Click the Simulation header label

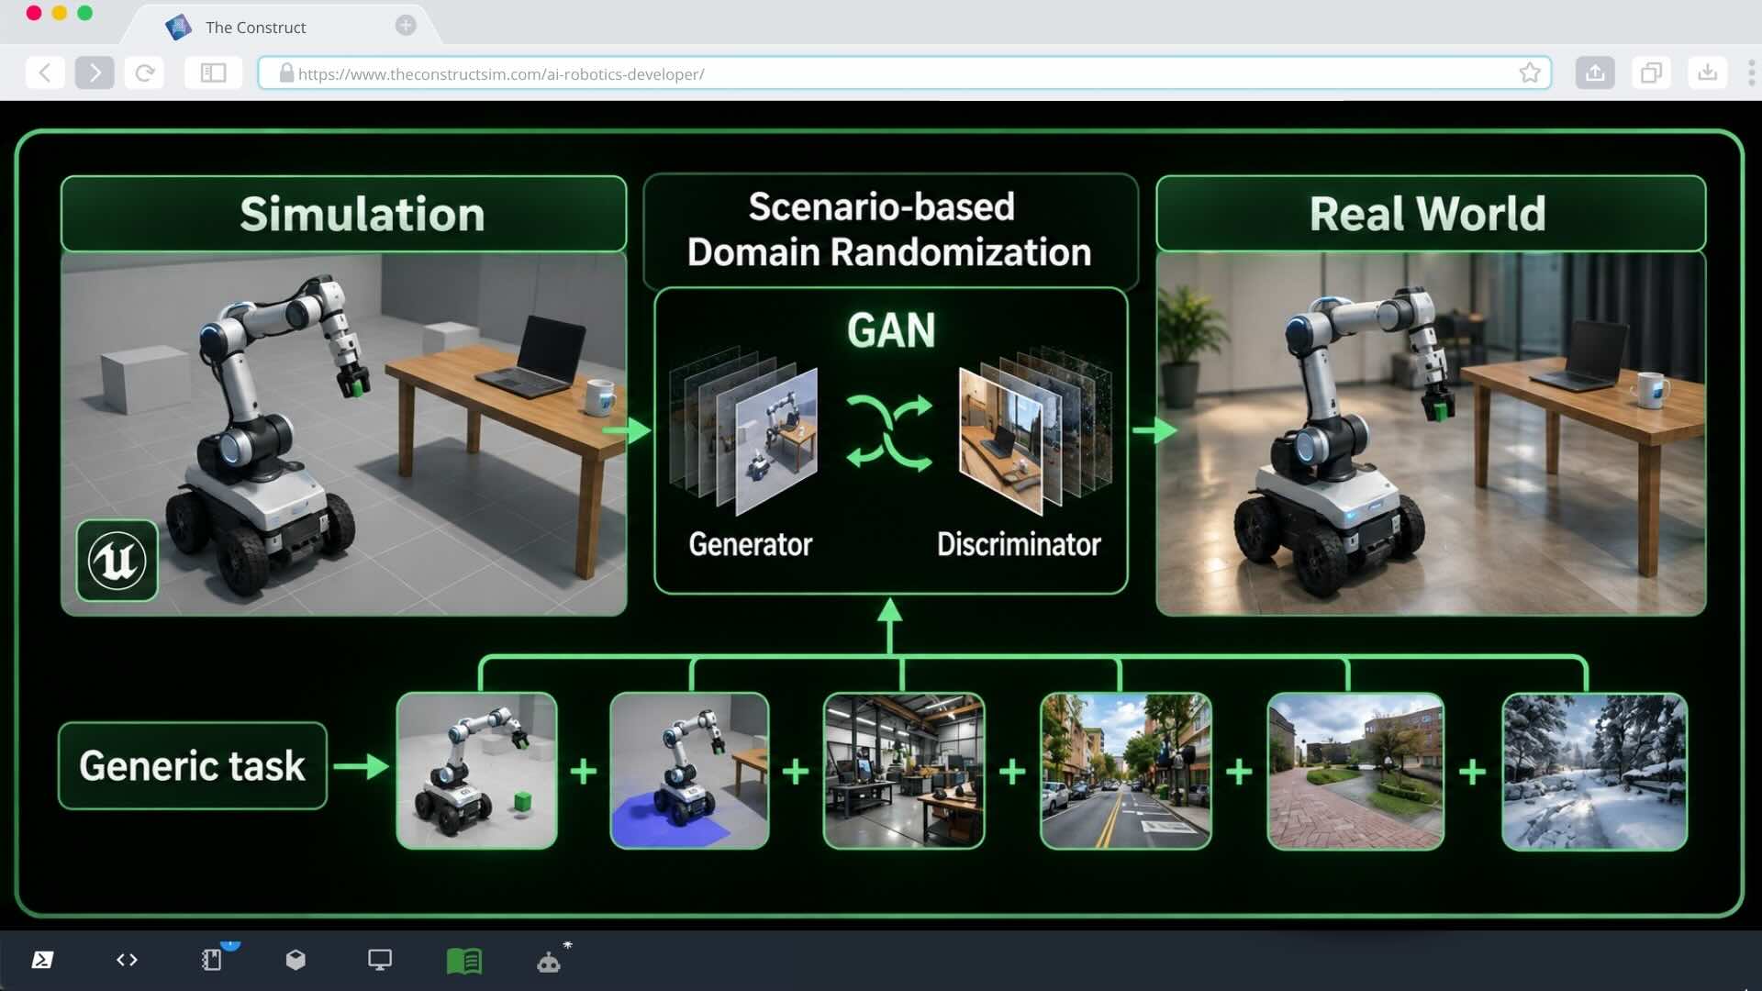344,214
